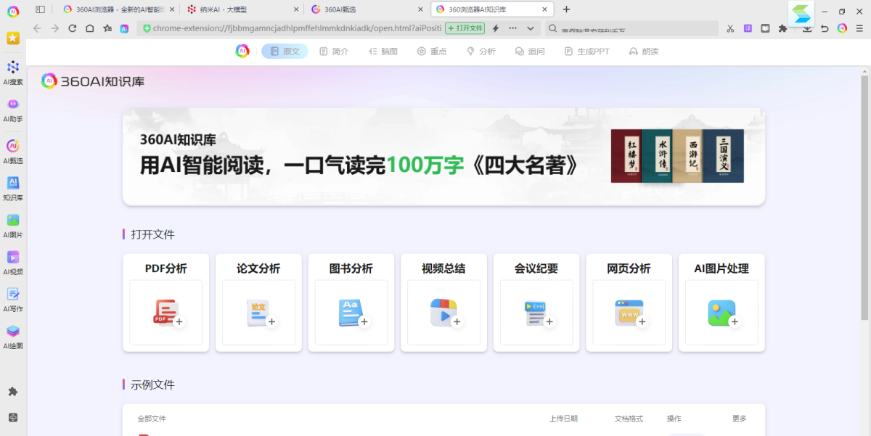The height and width of the screenshot is (436, 871).
Task: Open the 追问 tool on the toolbar
Action: pos(530,51)
